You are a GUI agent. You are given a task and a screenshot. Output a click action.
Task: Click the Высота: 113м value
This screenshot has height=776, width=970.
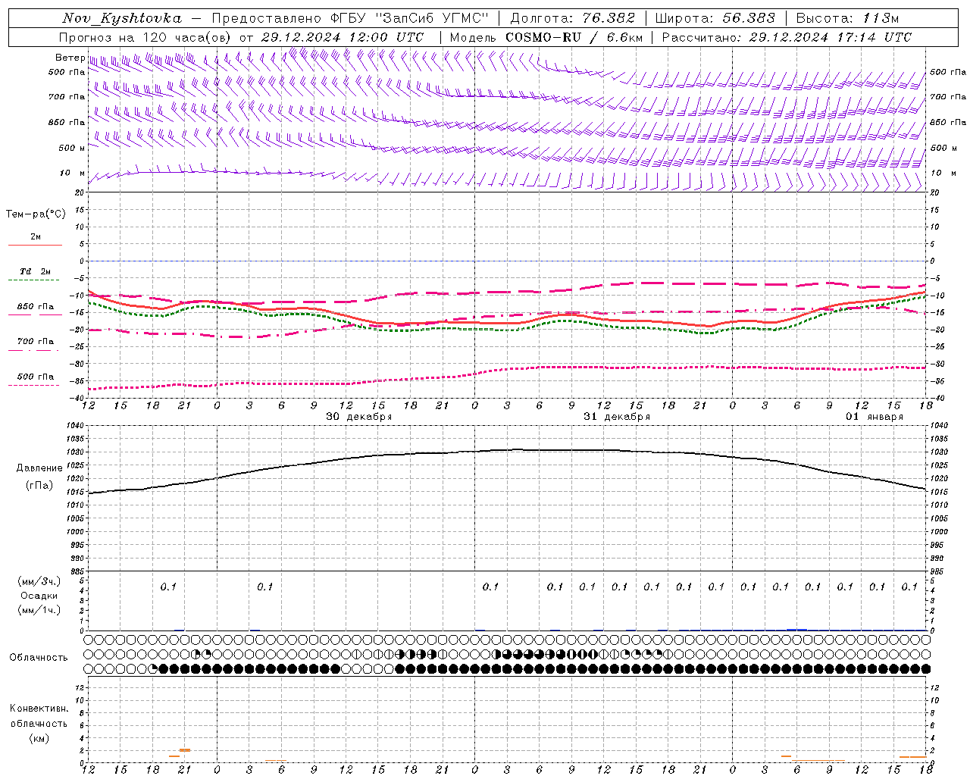847,18
